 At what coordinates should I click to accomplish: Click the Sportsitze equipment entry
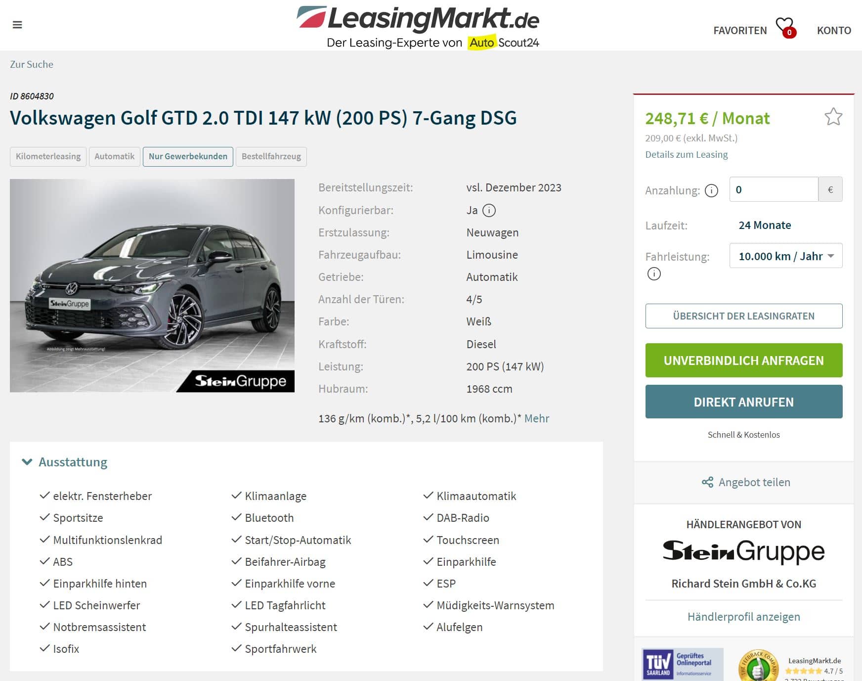point(78,518)
